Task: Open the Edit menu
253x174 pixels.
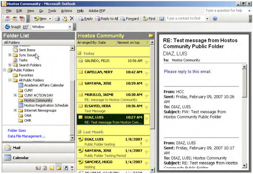Action: pos(19,11)
